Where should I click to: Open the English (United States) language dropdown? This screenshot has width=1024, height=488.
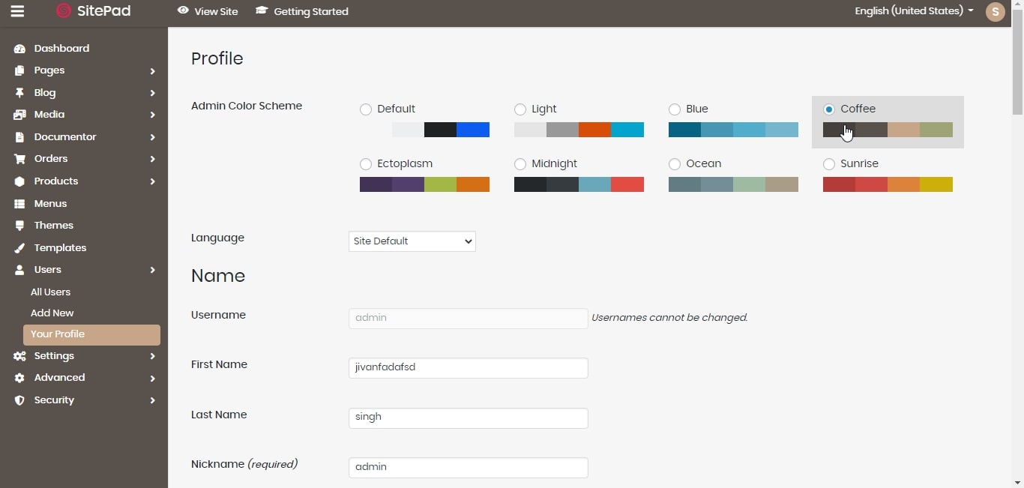[x=914, y=11]
